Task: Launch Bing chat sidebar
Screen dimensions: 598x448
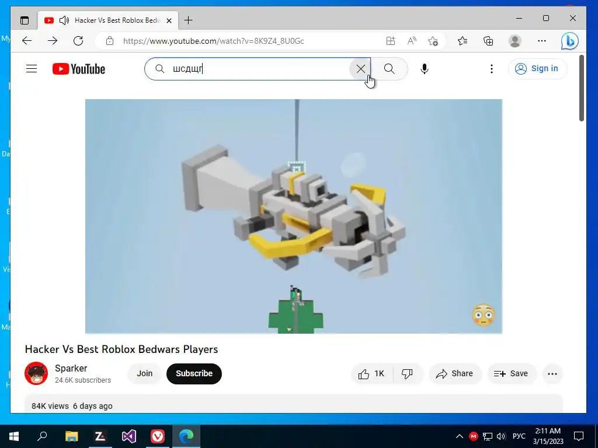Action: point(569,41)
